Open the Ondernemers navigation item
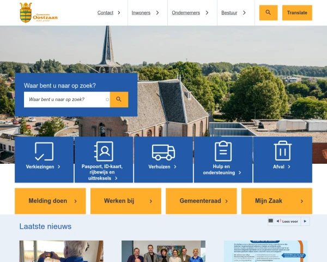Viewport: 327px width, 262px height. coord(186,13)
